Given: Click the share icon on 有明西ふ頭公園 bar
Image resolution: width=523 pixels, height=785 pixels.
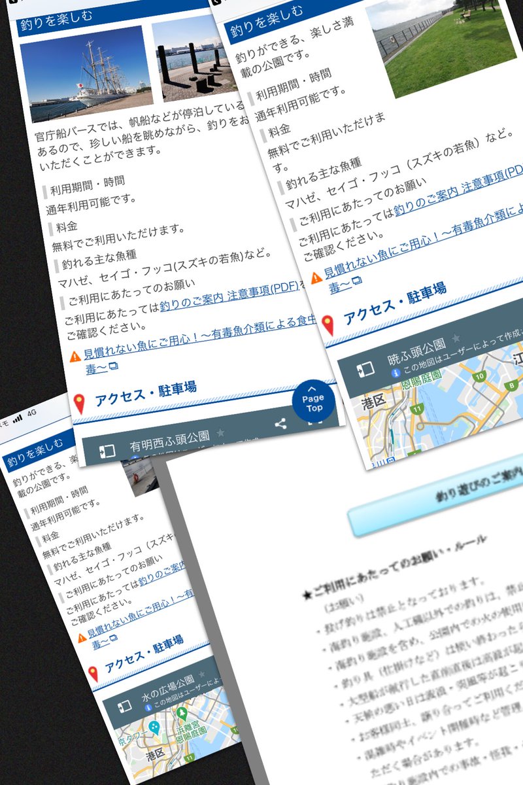Looking at the screenshot, I should tap(280, 424).
